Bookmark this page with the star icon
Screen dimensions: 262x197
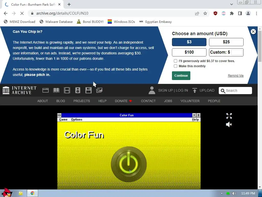(205, 13)
